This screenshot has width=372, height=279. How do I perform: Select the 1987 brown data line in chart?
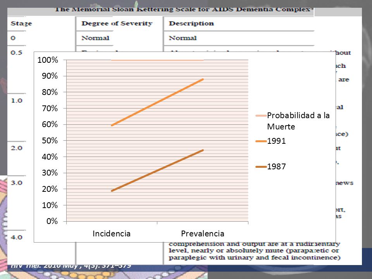pos(157,170)
